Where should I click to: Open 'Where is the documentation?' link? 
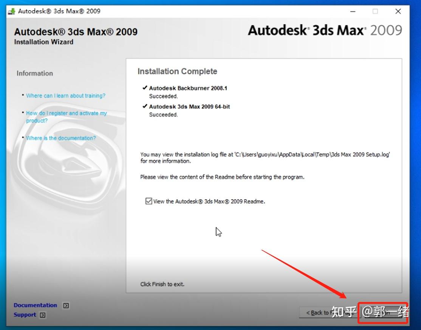click(x=61, y=138)
